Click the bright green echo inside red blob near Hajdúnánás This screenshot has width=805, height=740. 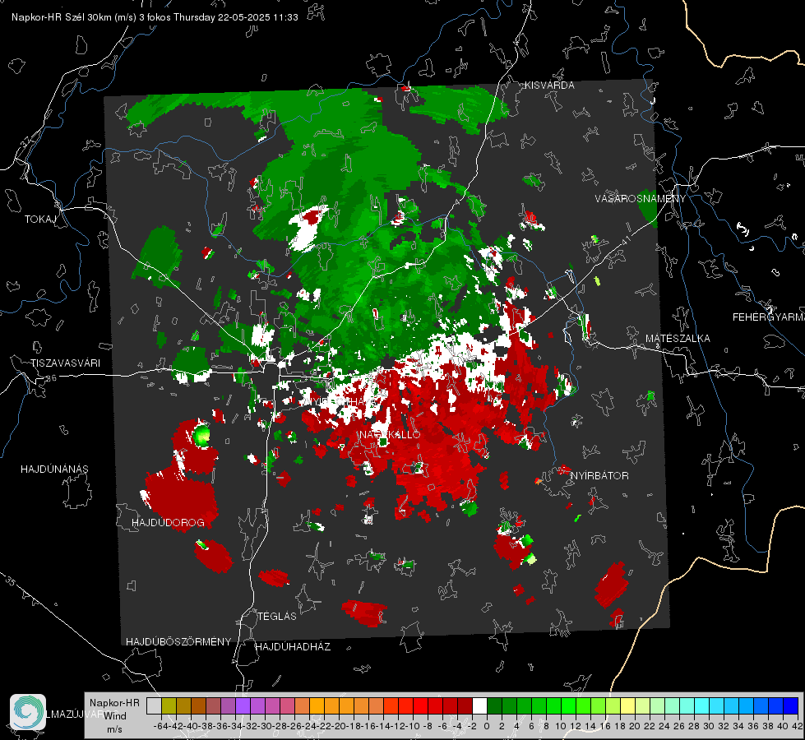pyautogui.click(x=201, y=435)
